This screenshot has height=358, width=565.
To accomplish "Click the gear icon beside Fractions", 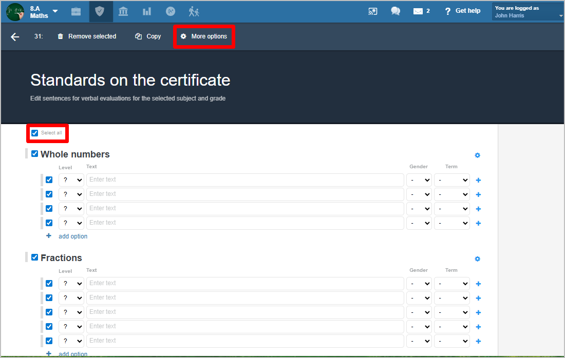I will pos(477,259).
